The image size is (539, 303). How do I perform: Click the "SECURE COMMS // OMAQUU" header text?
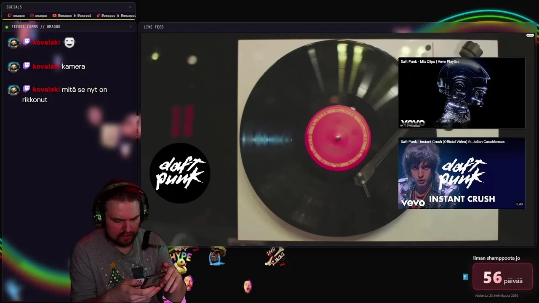[x=36, y=27]
